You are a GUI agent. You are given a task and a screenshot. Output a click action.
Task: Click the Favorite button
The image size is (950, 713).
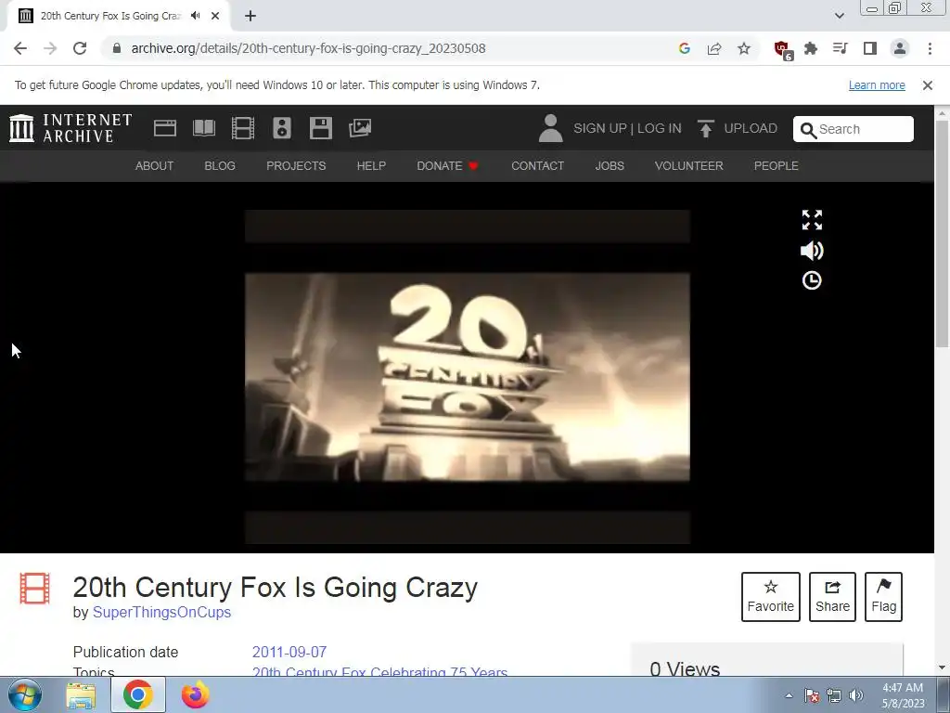(771, 597)
